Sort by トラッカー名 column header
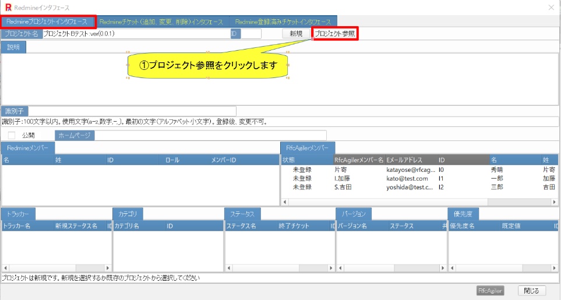Image resolution: width=561 pixels, height=300 pixels. 27,226
